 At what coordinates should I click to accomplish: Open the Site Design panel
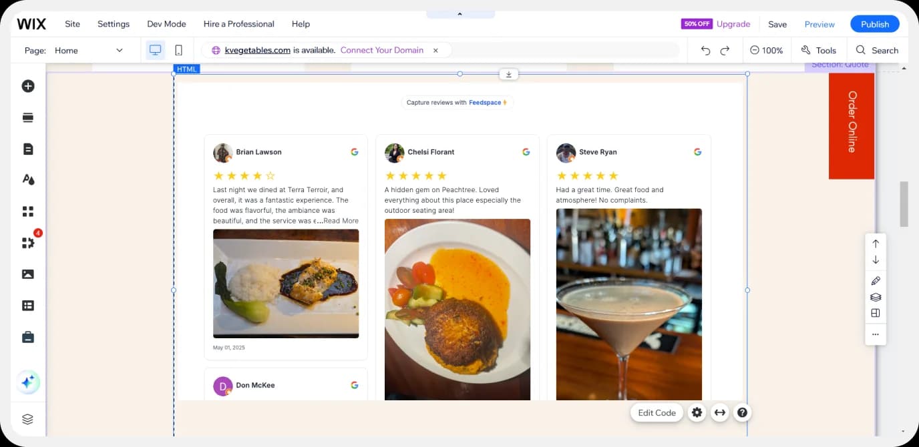[x=27, y=179]
